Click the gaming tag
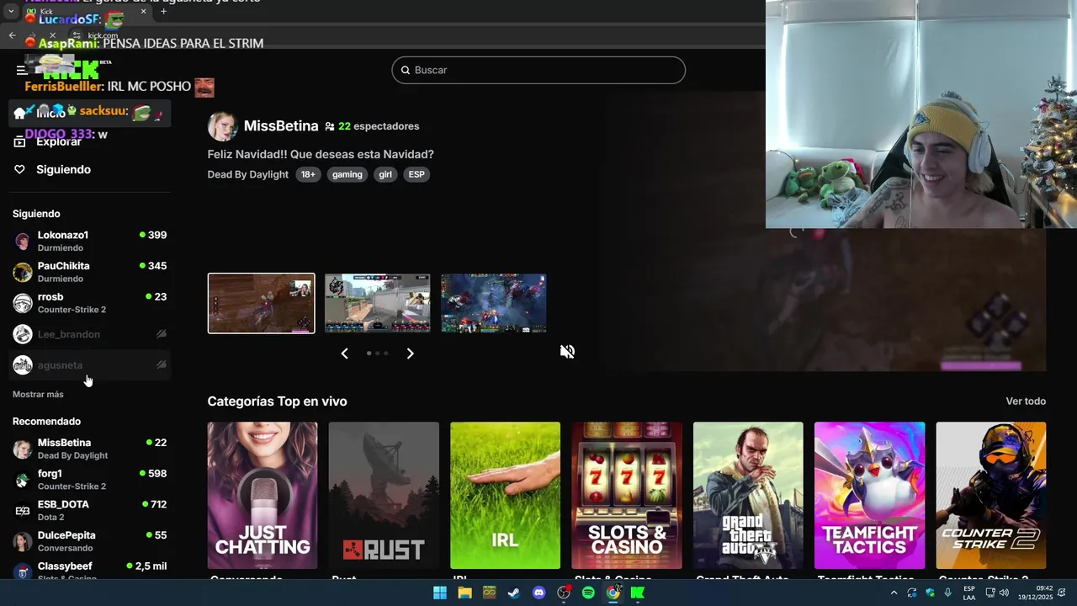 pyautogui.click(x=347, y=174)
